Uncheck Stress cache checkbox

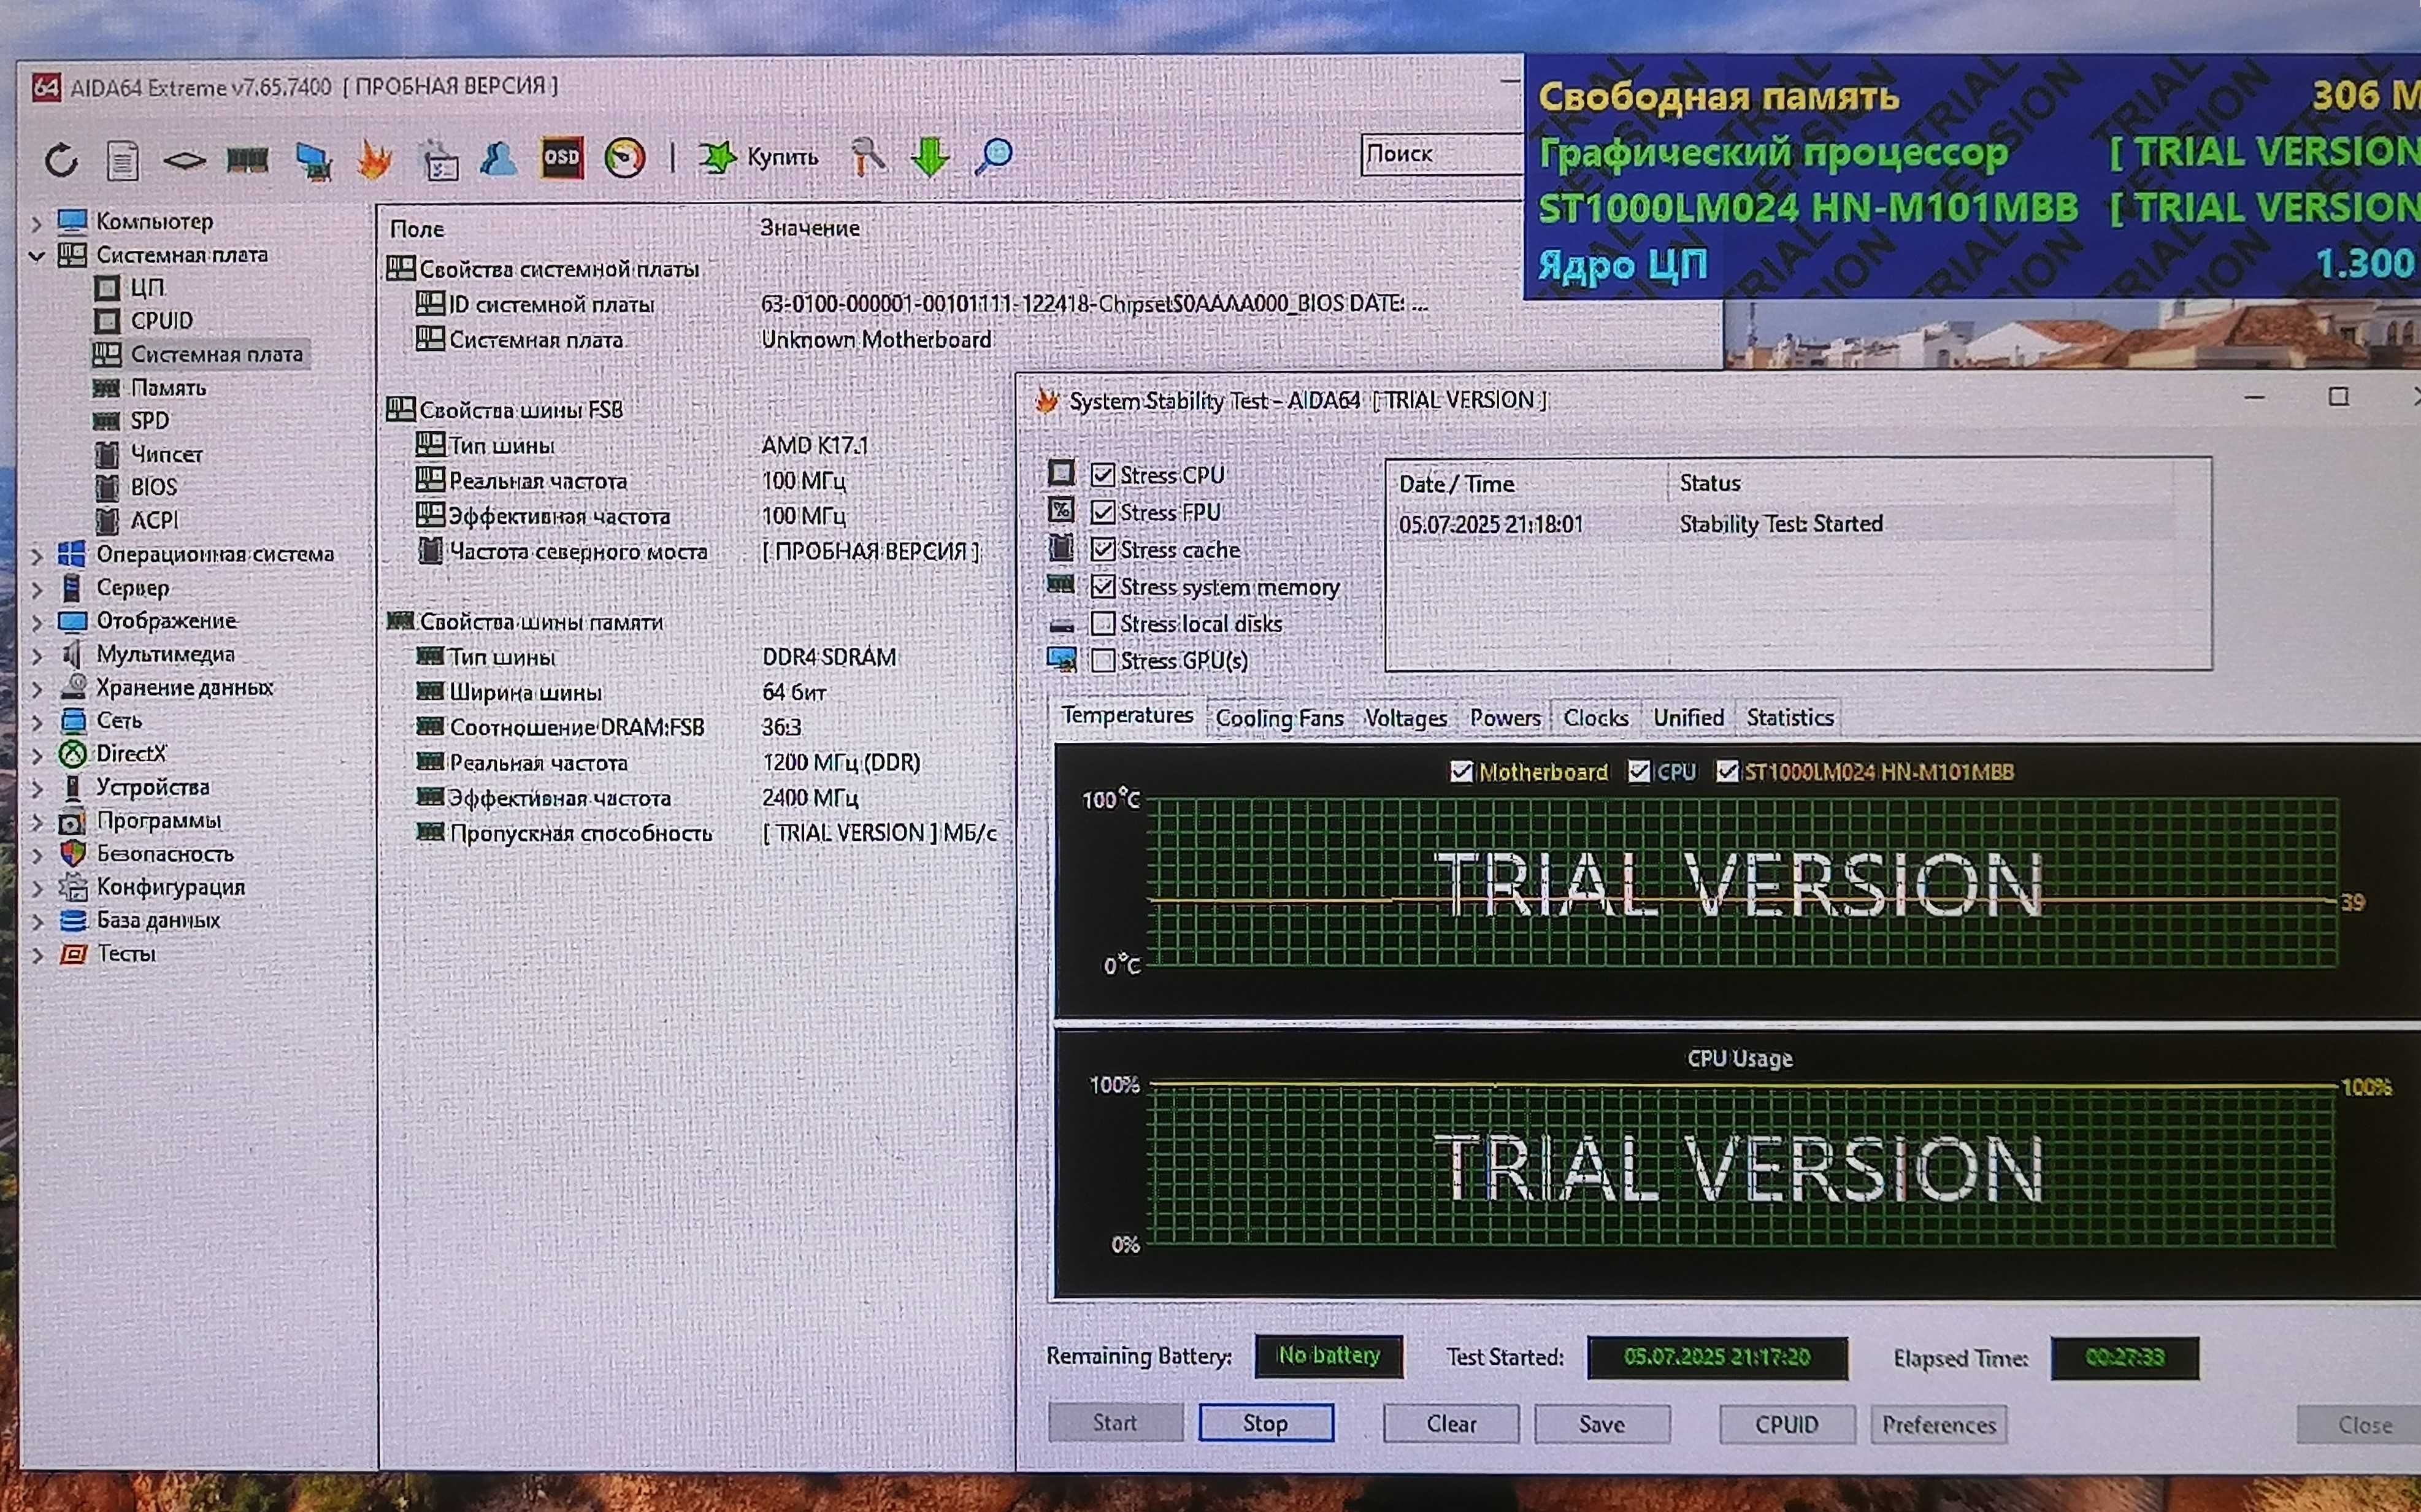[1102, 549]
